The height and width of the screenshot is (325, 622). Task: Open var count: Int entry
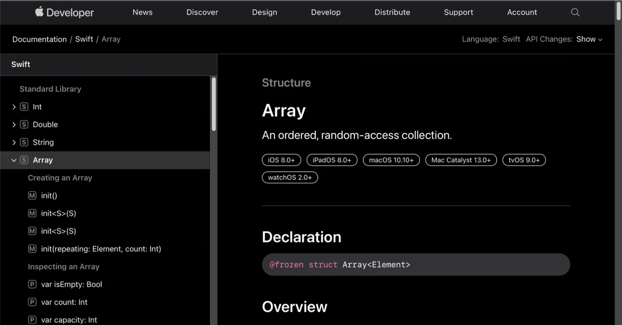click(x=64, y=302)
